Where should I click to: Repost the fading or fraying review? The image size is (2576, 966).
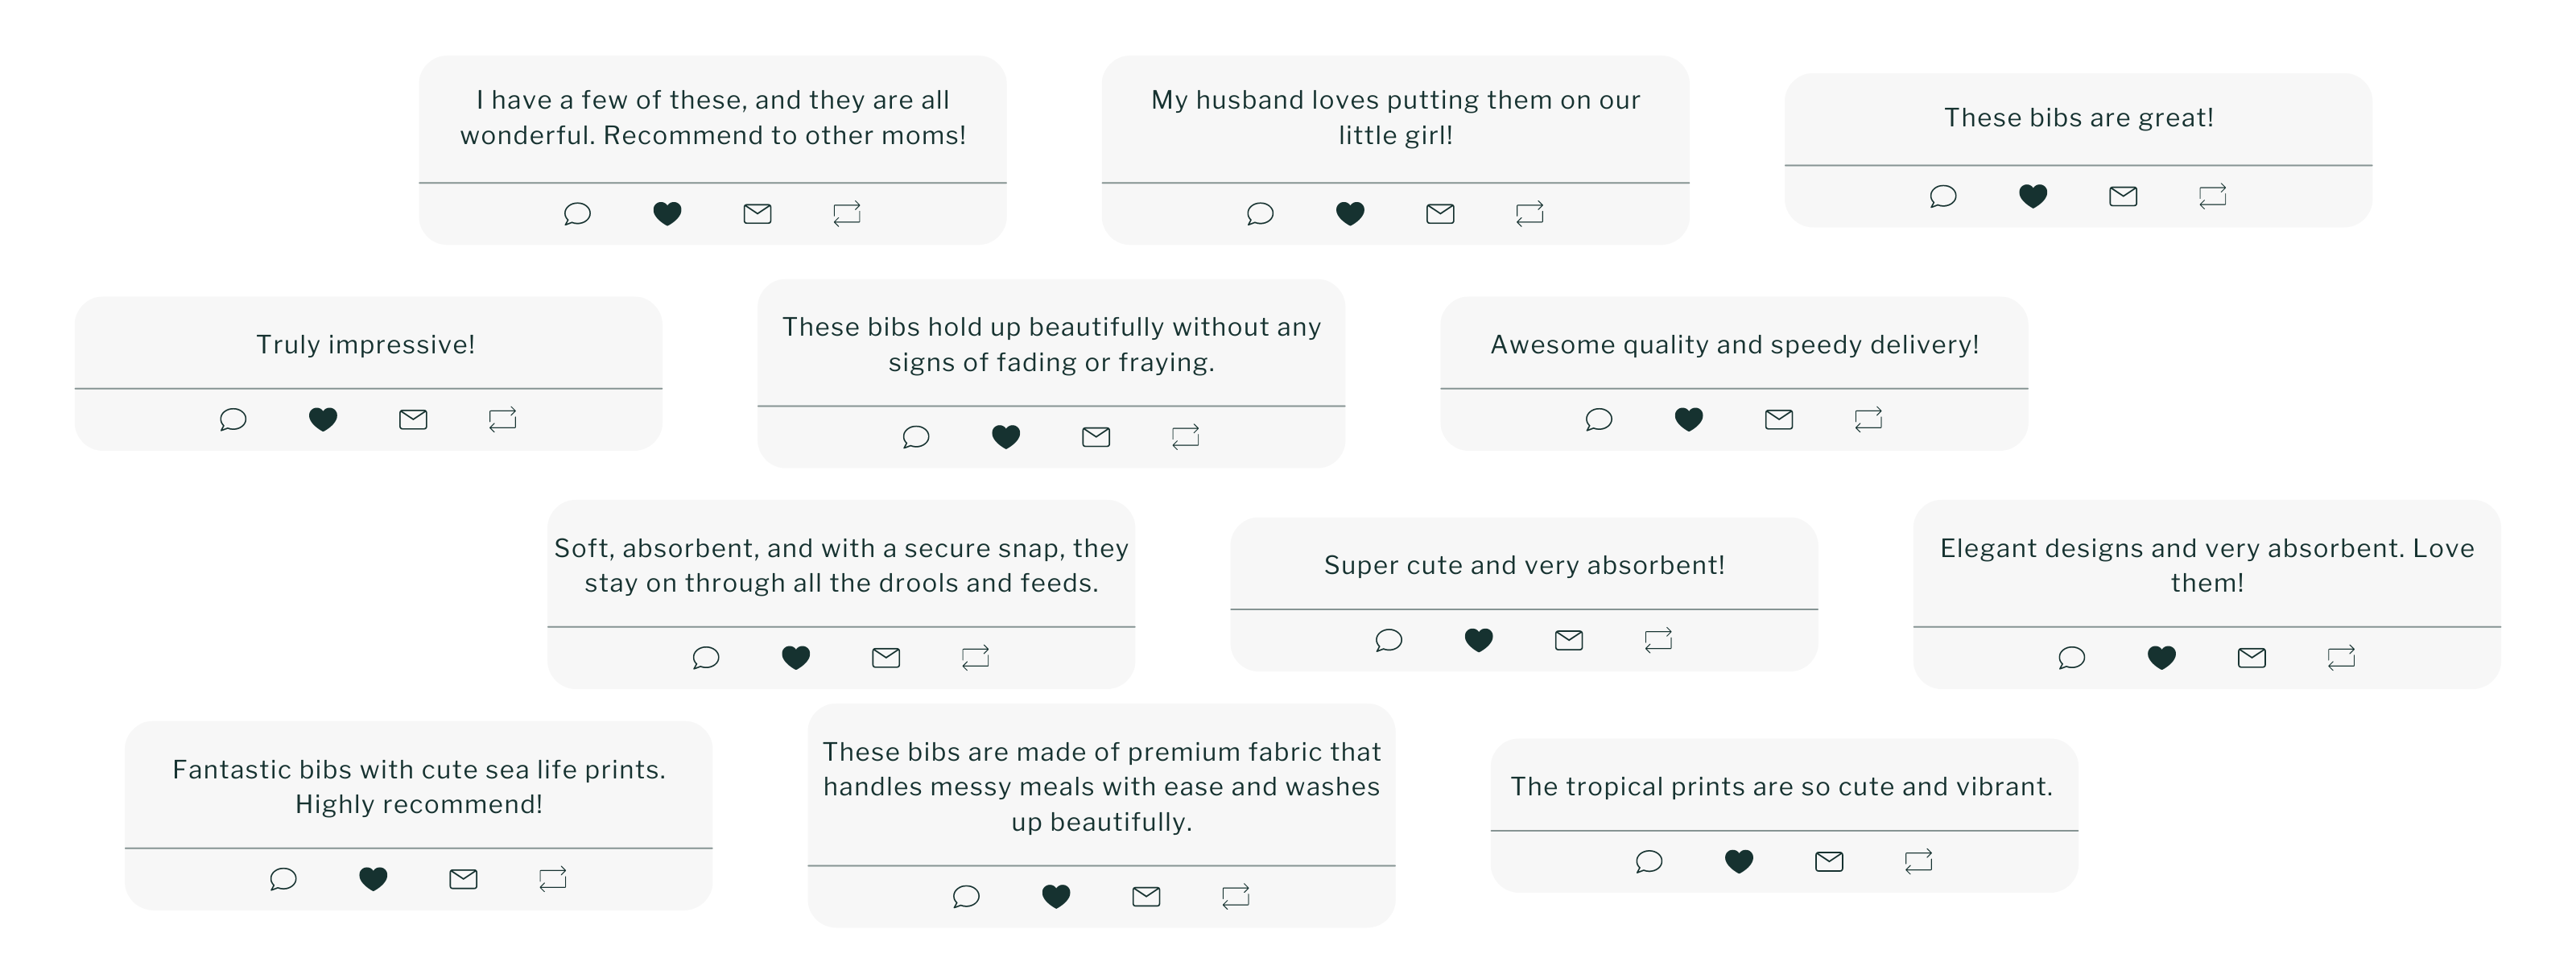click(x=1185, y=436)
